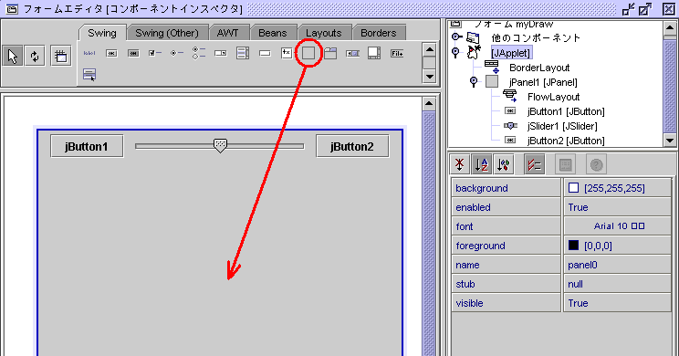Expand the other components node
This screenshot has height=356, width=679.
[x=456, y=37]
